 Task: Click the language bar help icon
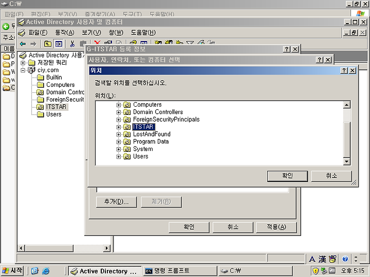pyautogui.click(x=345, y=259)
